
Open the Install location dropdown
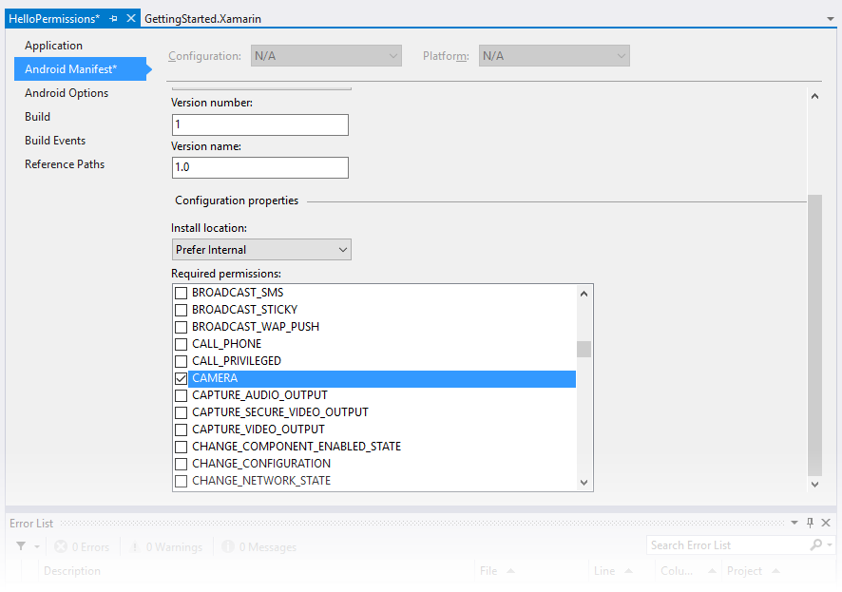(x=261, y=250)
